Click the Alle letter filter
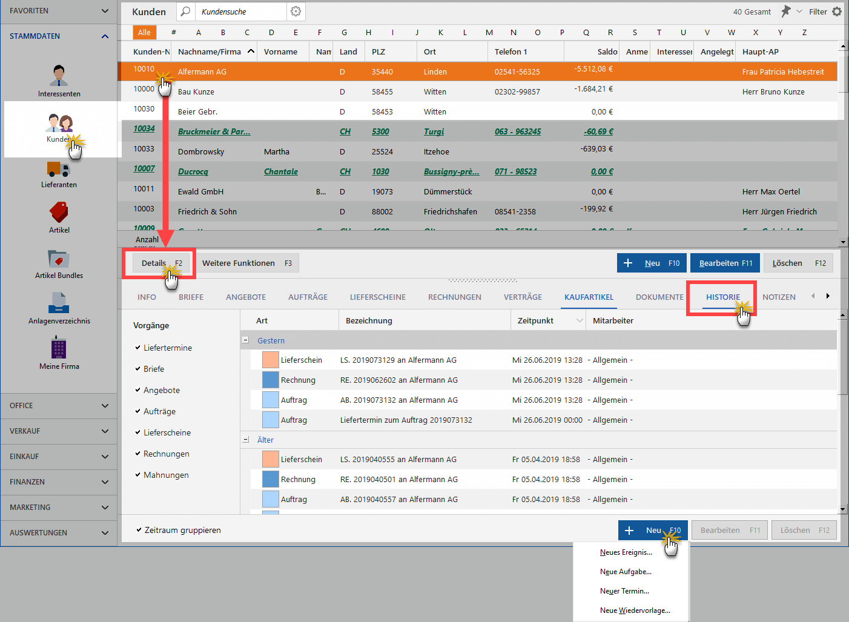This screenshot has width=849, height=622. (x=144, y=32)
